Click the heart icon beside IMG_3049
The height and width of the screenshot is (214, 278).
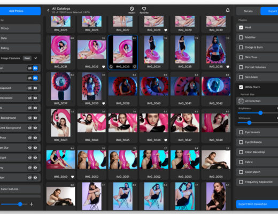[x=72, y=177]
